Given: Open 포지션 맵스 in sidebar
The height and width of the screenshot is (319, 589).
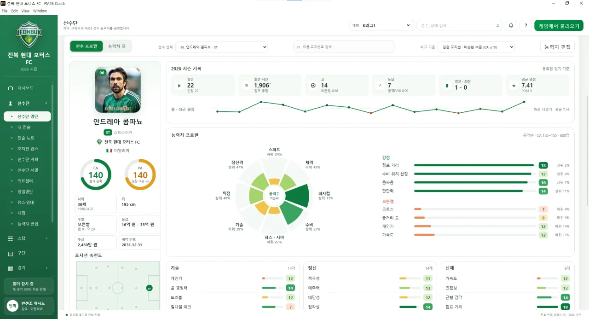Looking at the screenshot, I should tap(27, 149).
